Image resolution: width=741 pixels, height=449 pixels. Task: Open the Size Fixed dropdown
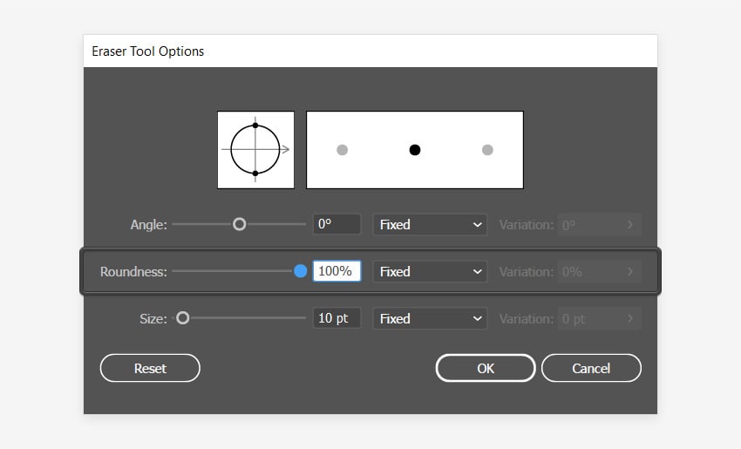pyautogui.click(x=431, y=318)
